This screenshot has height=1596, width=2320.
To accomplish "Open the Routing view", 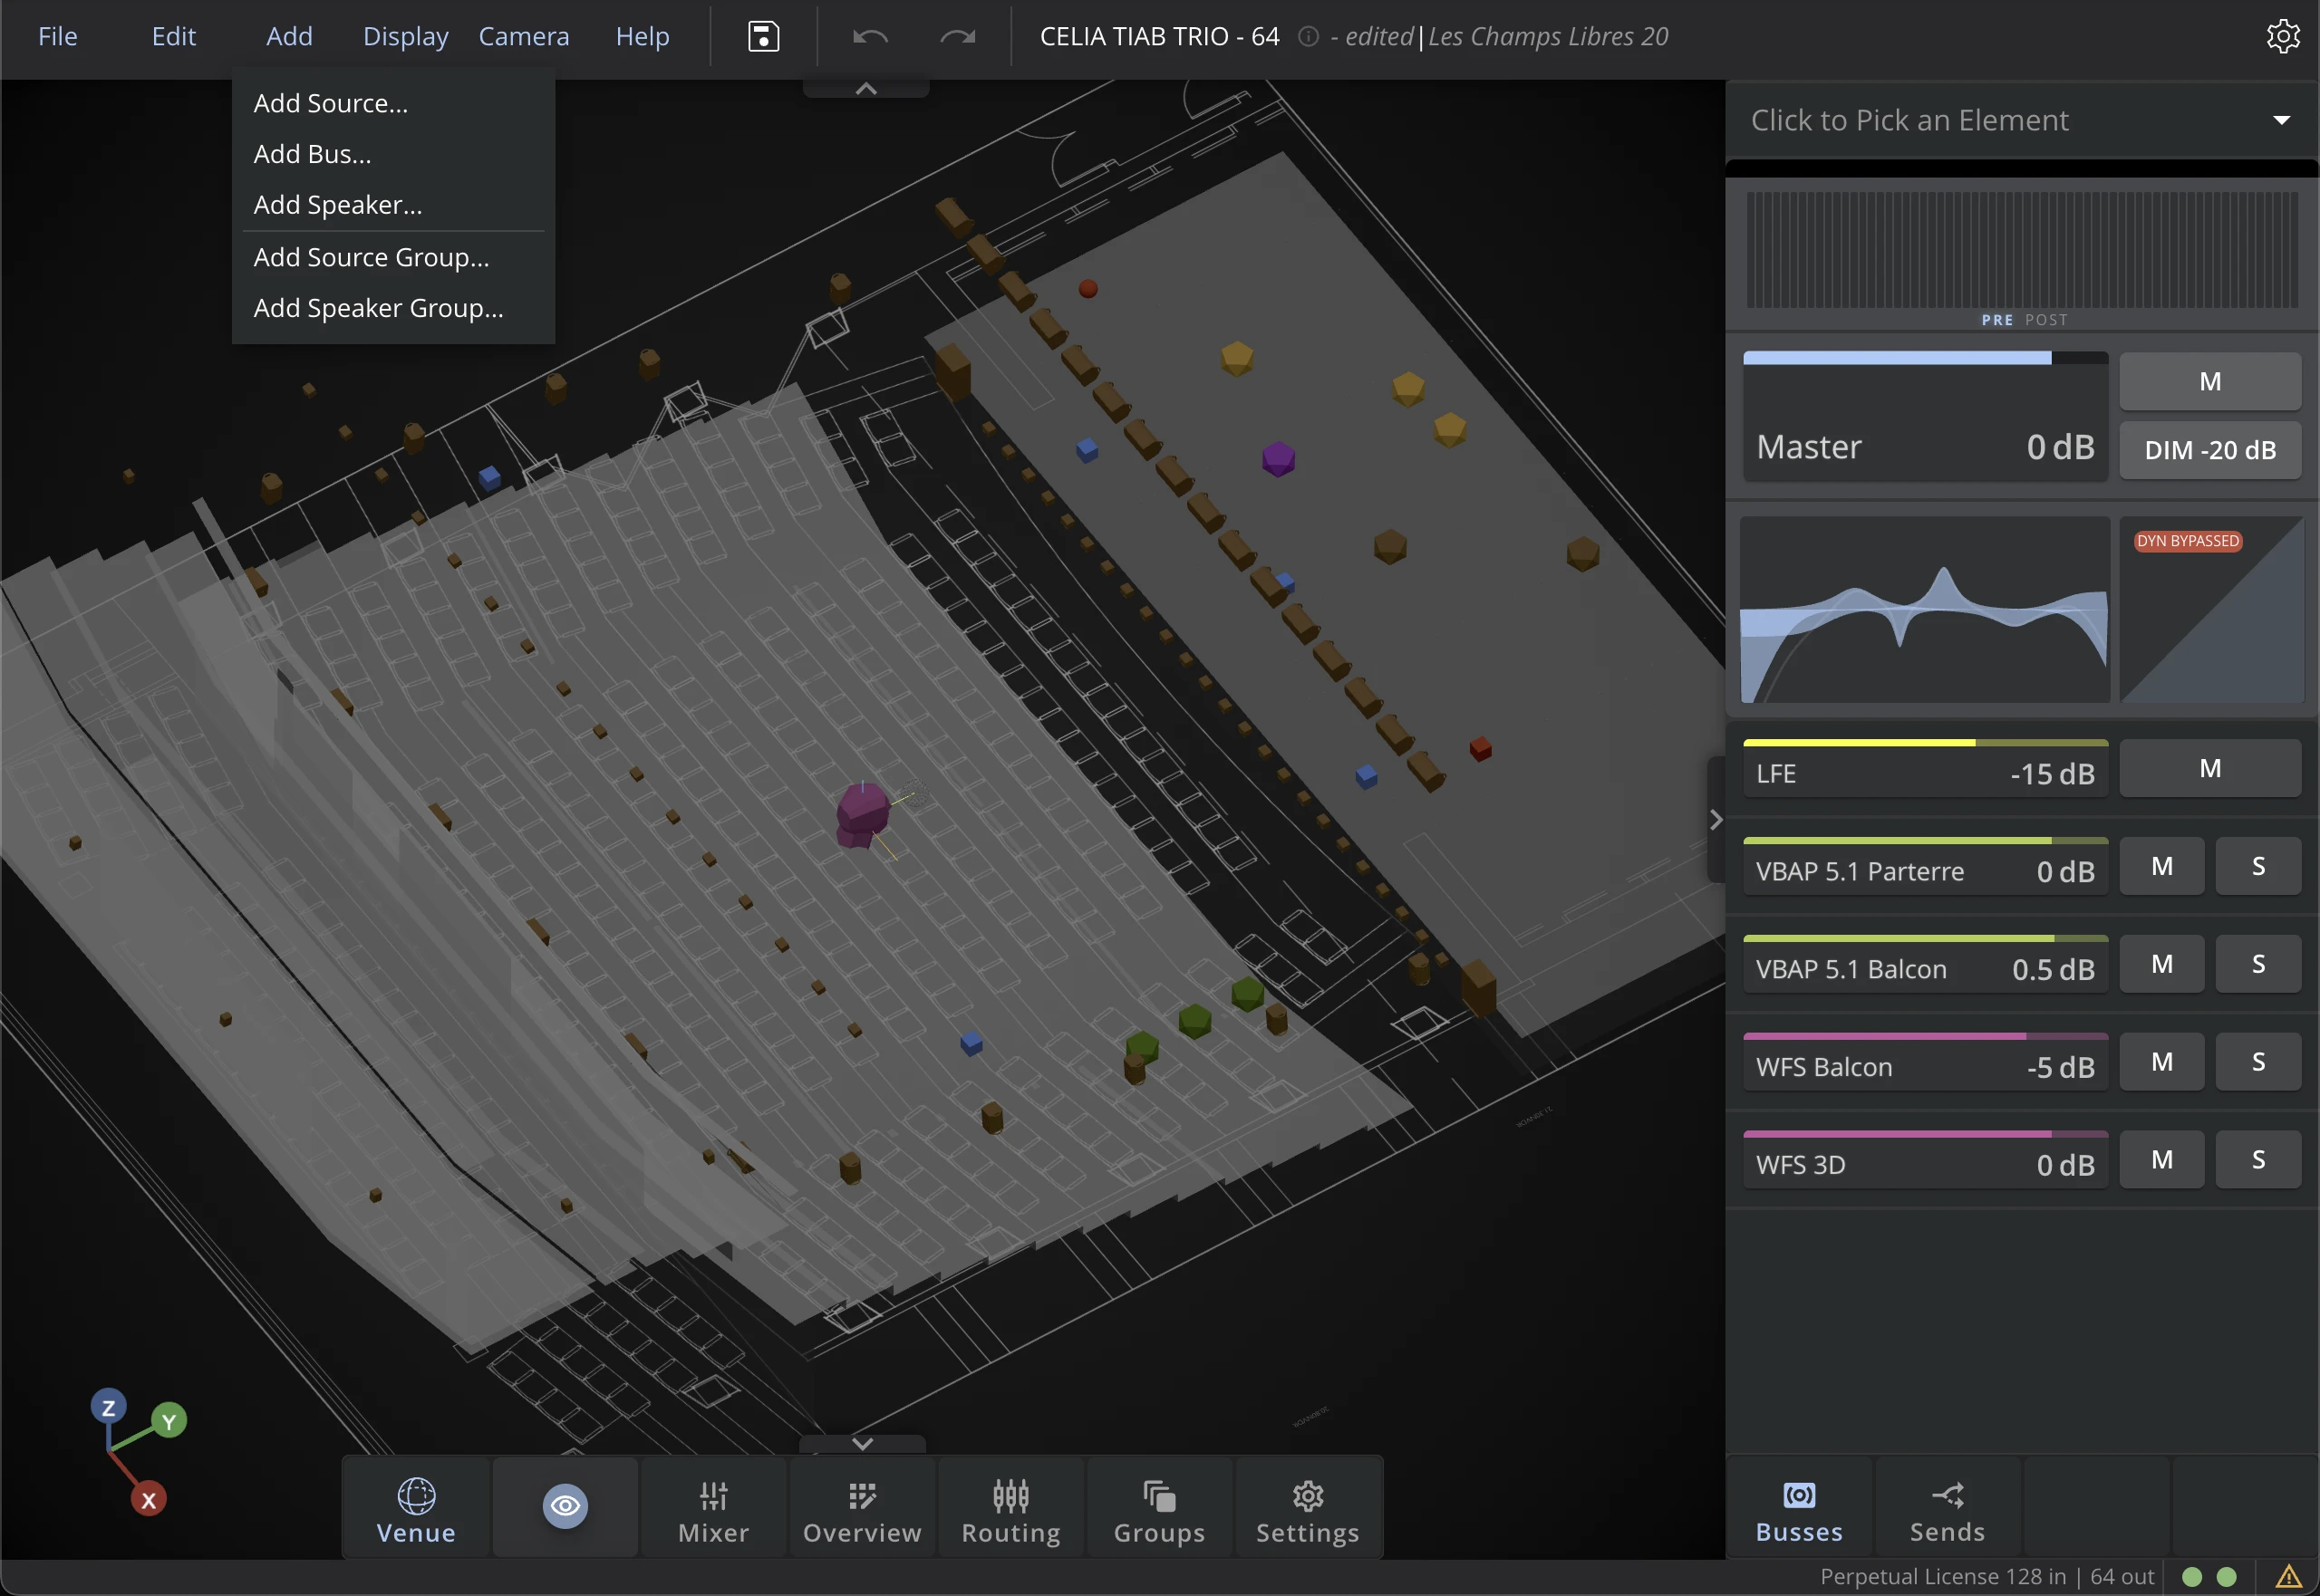I will pyautogui.click(x=1010, y=1509).
